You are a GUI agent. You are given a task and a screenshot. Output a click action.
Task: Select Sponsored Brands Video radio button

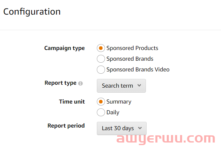pos(101,69)
